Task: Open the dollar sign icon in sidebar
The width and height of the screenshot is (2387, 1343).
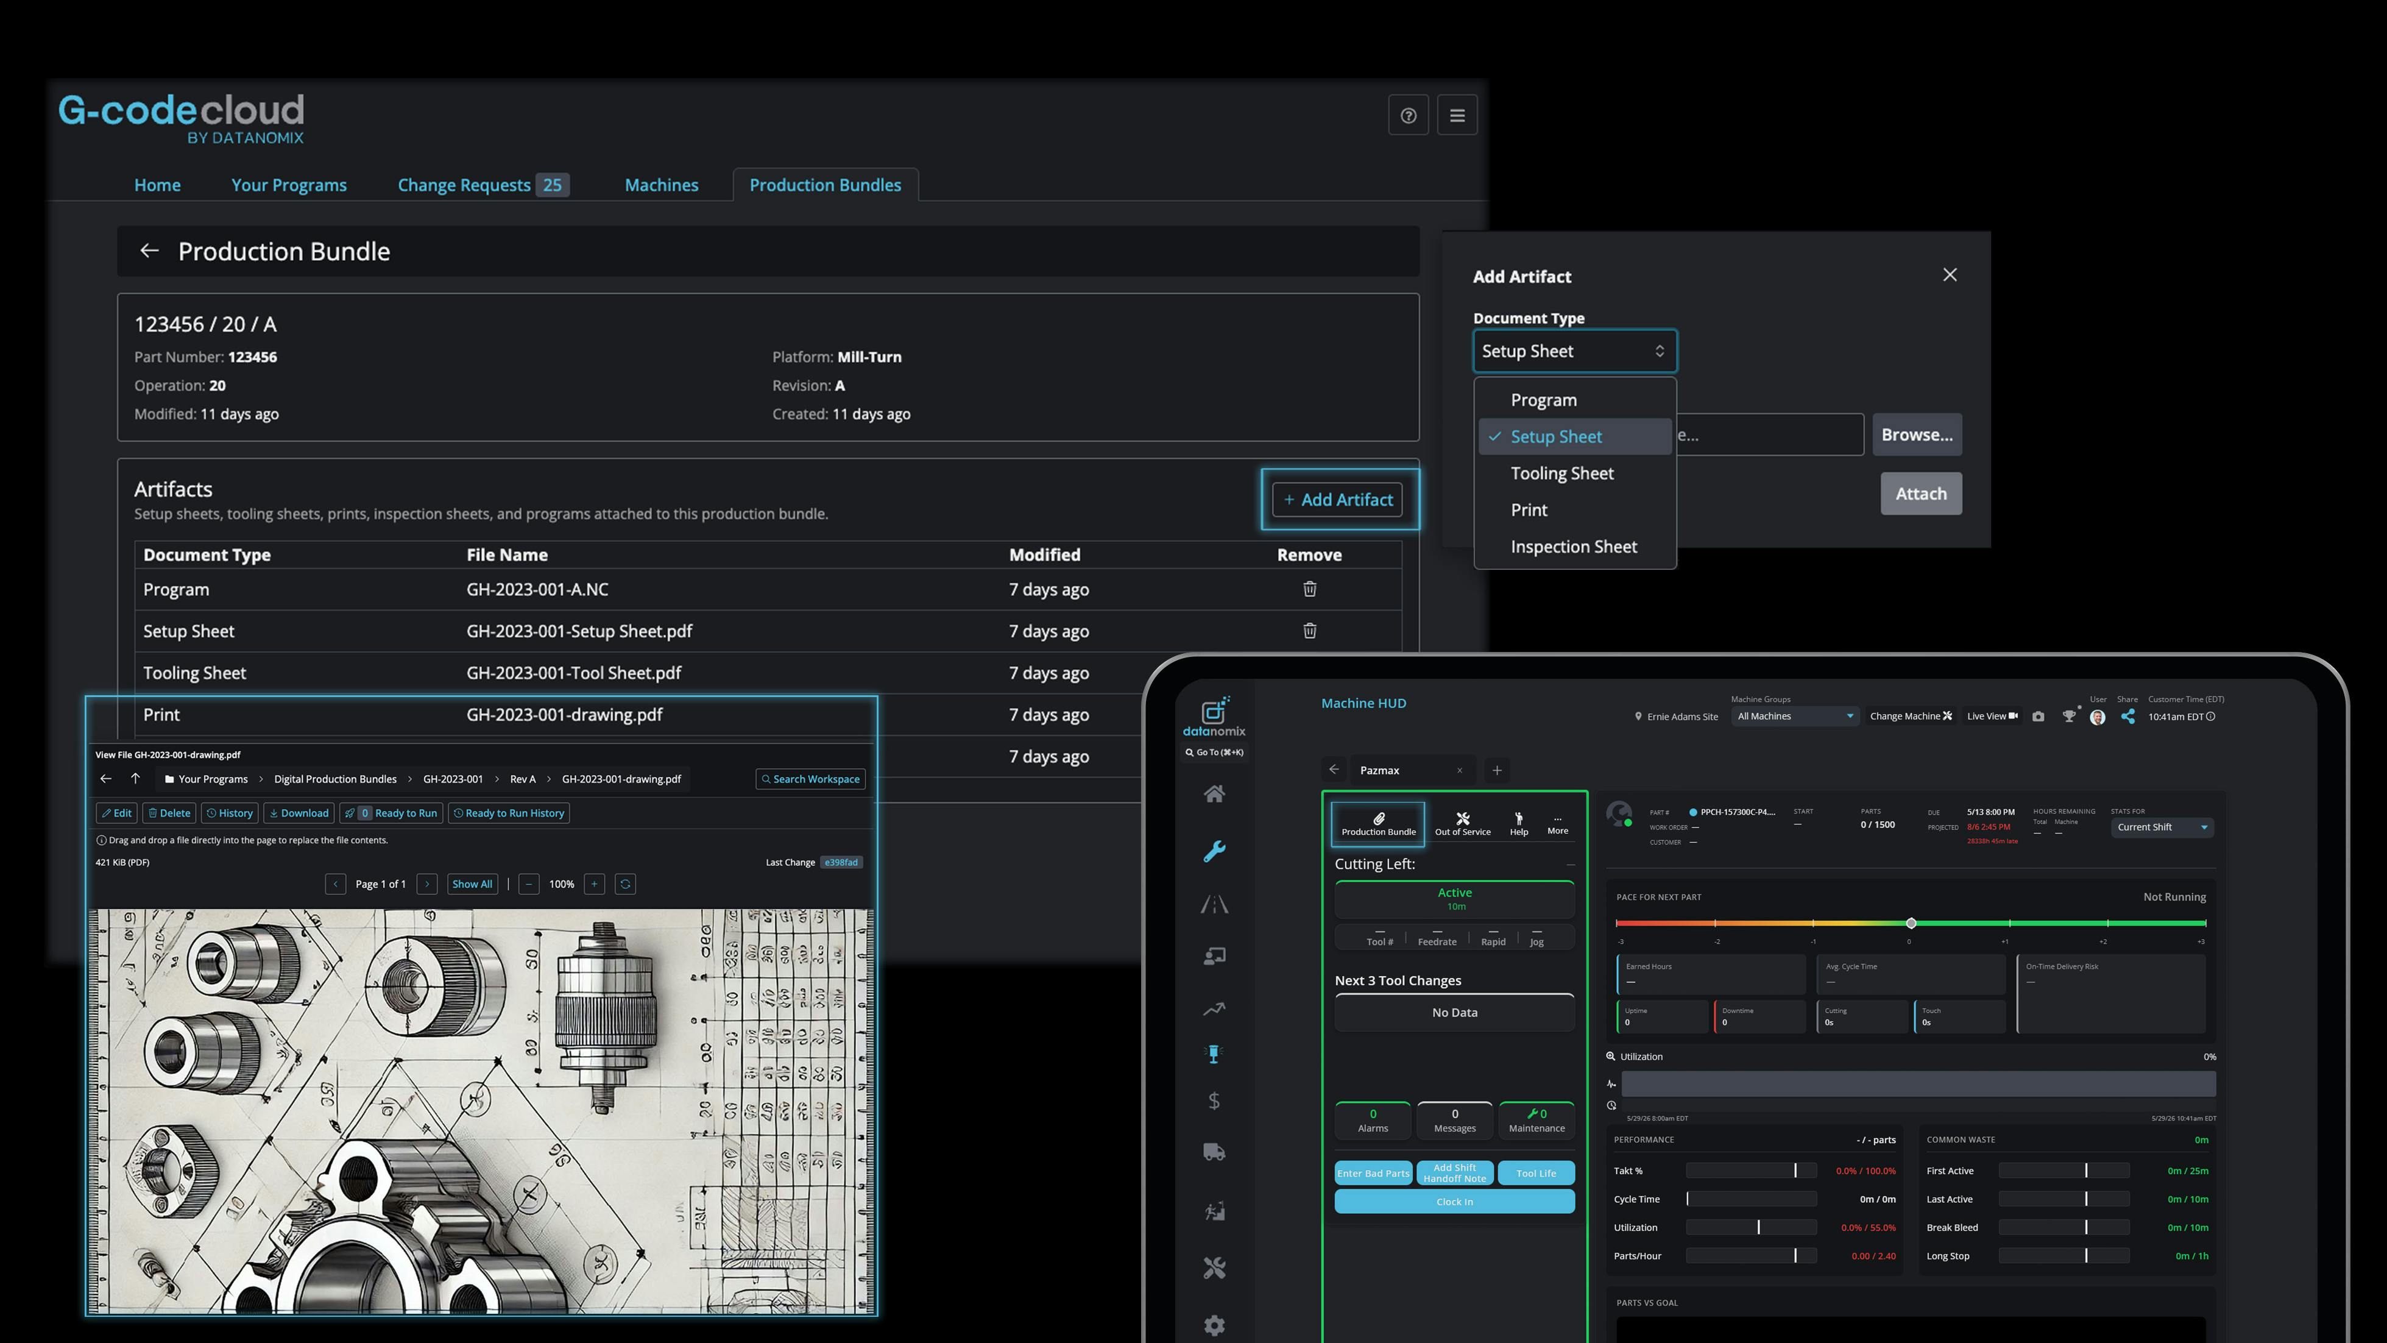Action: coord(1214,1101)
